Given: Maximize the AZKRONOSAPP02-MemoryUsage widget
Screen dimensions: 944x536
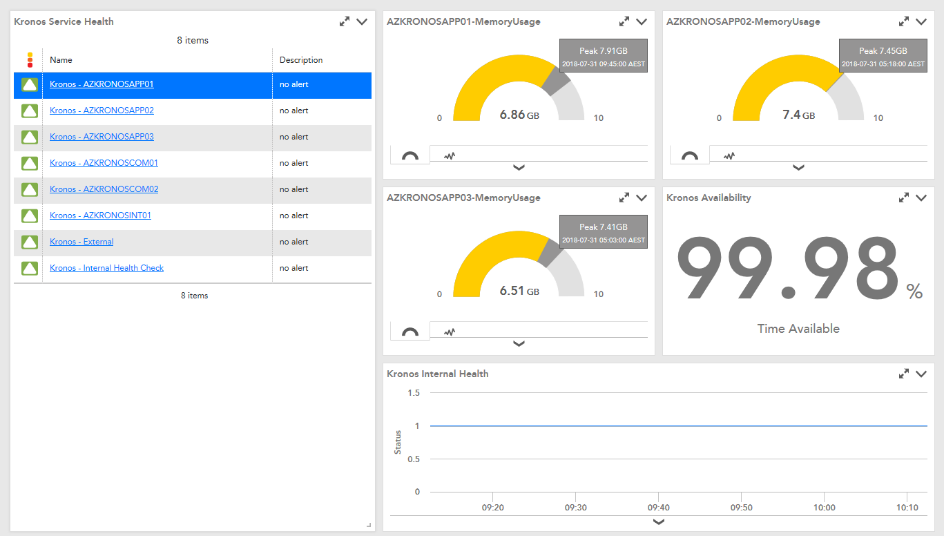Looking at the screenshot, I should (x=904, y=21).
